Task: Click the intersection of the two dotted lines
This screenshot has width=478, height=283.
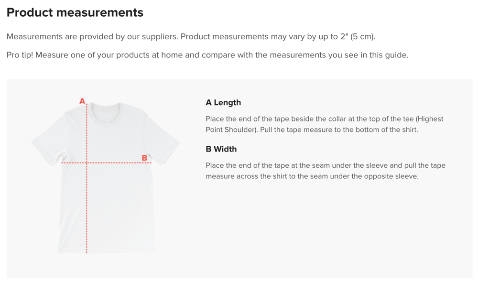Action: [x=87, y=163]
